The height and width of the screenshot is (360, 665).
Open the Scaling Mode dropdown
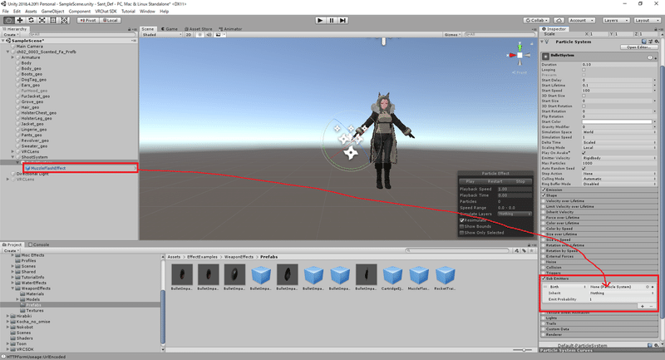click(618, 147)
